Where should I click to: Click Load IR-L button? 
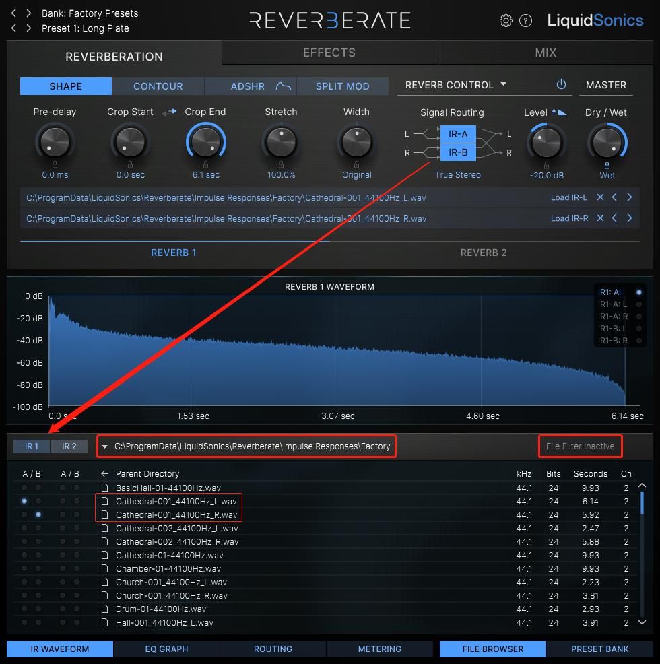(x=569, y=197)
